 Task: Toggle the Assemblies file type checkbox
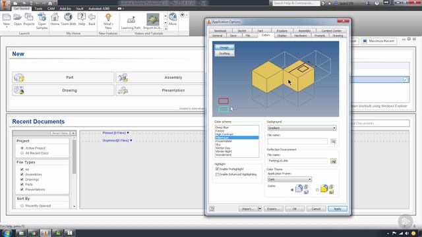[x=22, y=174]
